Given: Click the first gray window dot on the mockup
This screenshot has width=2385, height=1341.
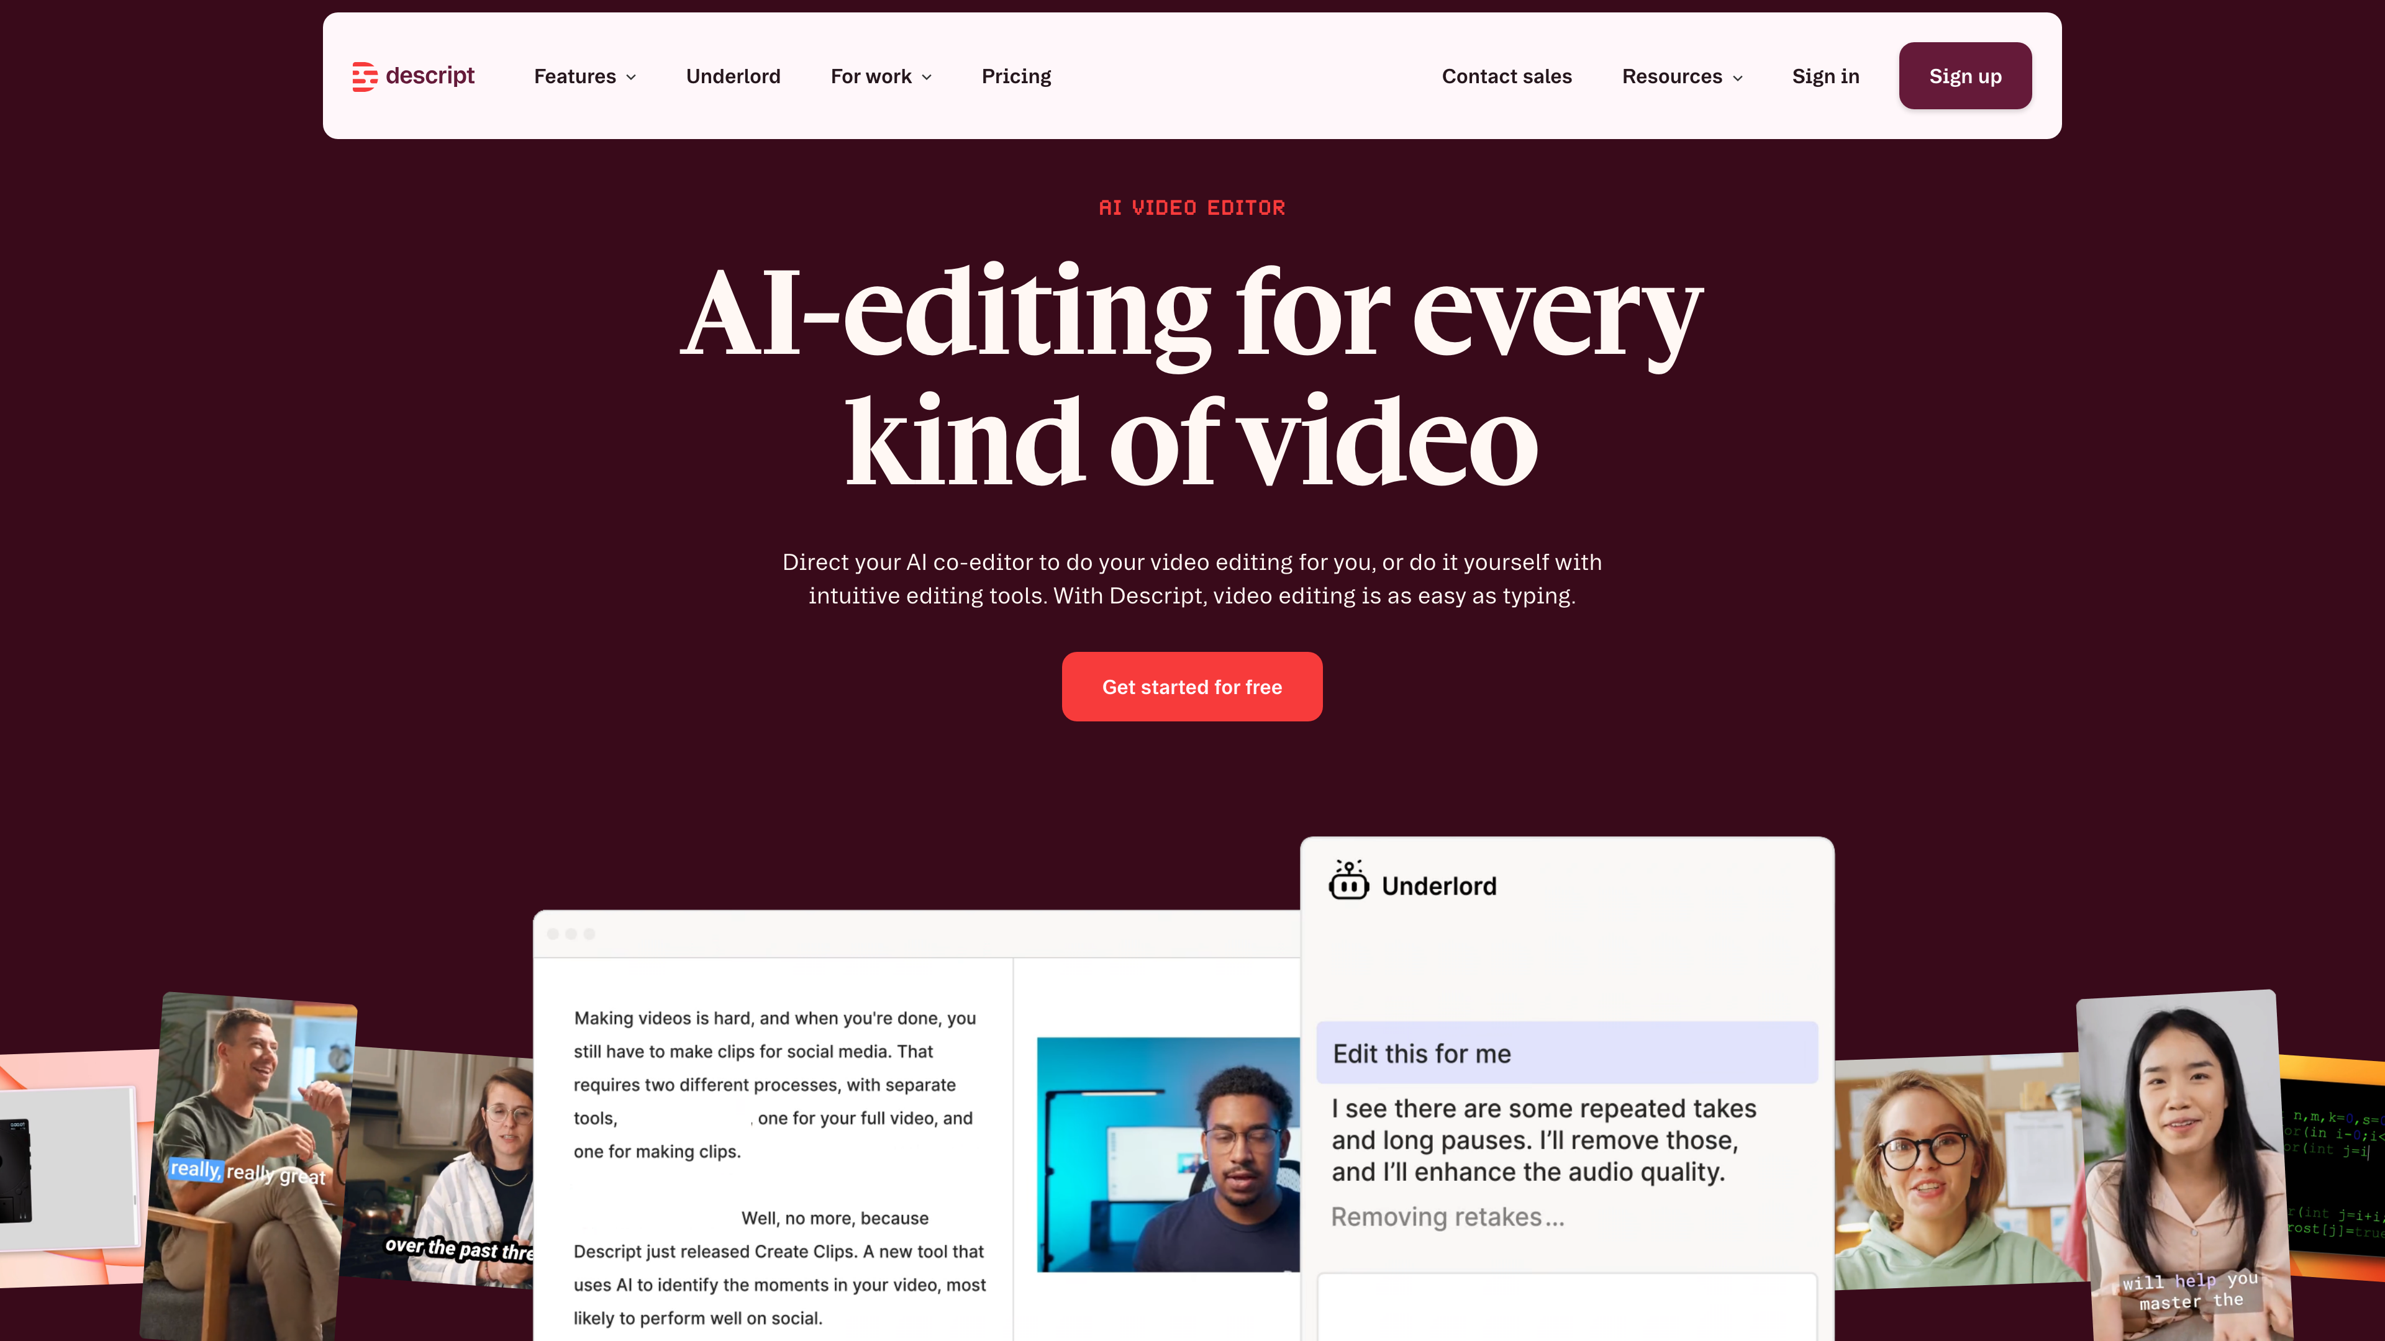Looking at the screenshot, I should (553, 935).
